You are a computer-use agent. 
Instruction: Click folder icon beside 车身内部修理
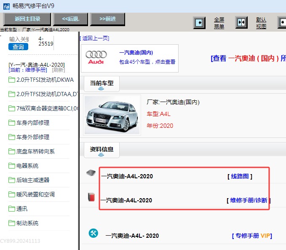pyautogui.click(x=12, y=123)
